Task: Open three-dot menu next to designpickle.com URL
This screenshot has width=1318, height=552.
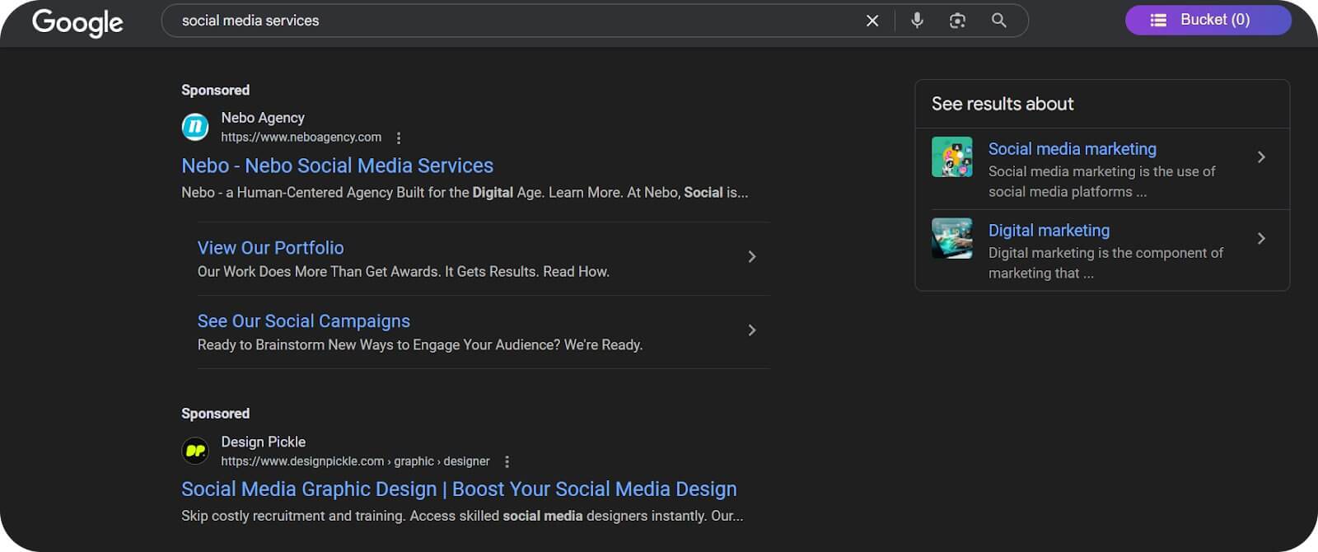Action: click(507, 461)
